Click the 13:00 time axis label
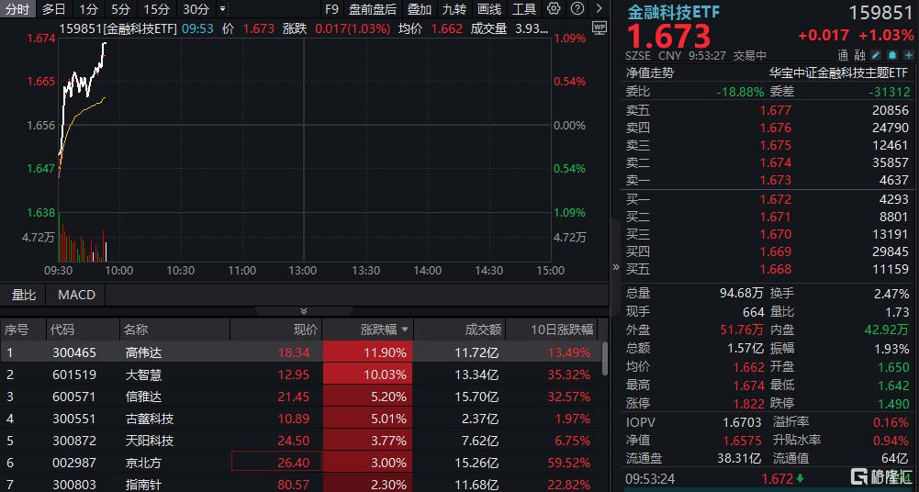The width and height of the screenshot is (919, 492). click(x=304, y=271)
